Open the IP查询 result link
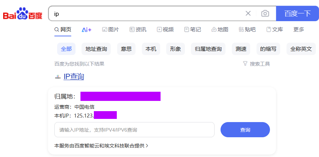 tap(74, 77)
